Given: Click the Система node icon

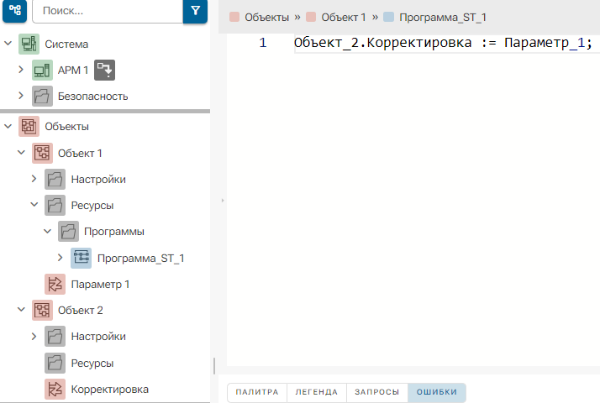Looking at the screenshot, I should click(x=29, y=44).
